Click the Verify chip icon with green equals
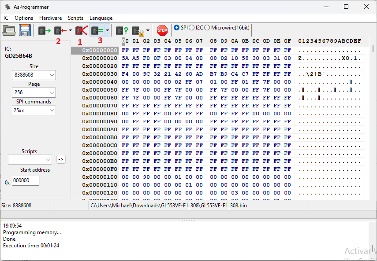The width and height of the screenshot is (377, 261). [x=97, y=30]
